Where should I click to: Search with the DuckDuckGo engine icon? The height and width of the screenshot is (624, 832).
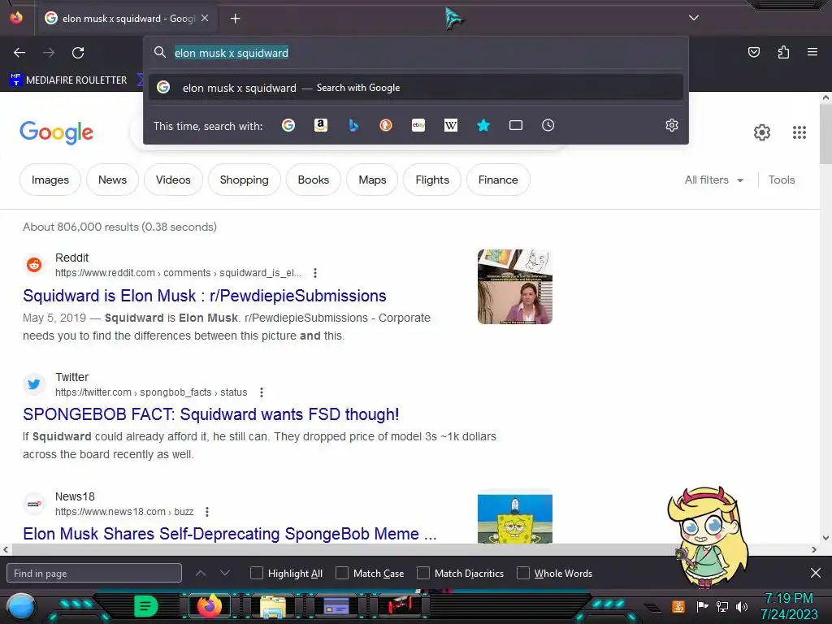[386, 125]
